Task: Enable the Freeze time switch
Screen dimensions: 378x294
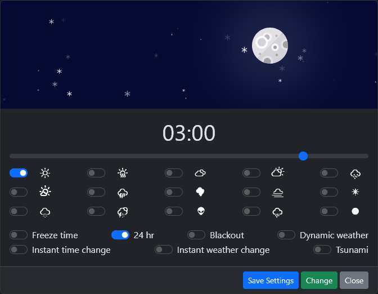Action: pos(19,235)
